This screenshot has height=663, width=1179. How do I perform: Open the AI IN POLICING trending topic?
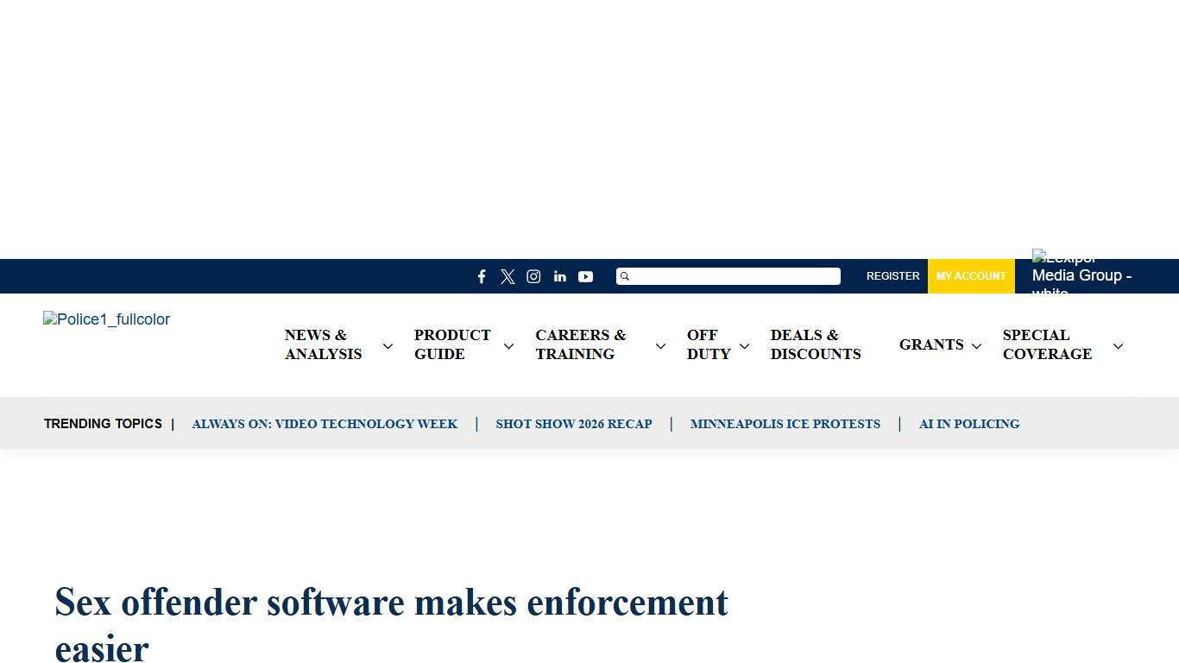(x=969, y=424)
